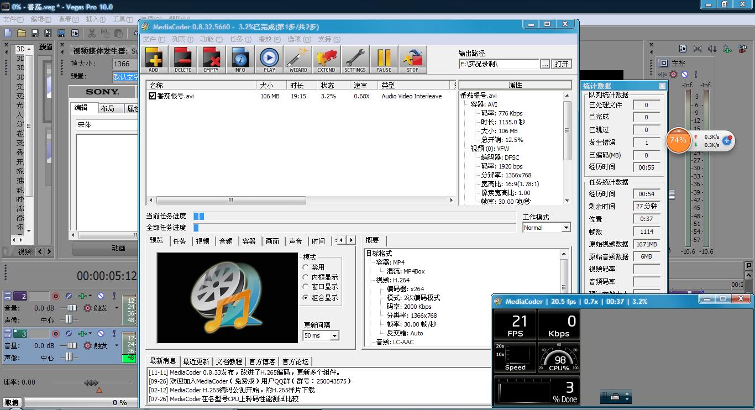Click the mute icon in the 主控 master bus
The height and width of the screenshot is (410, 755).
pyautogui.click(x=684, y=74)
